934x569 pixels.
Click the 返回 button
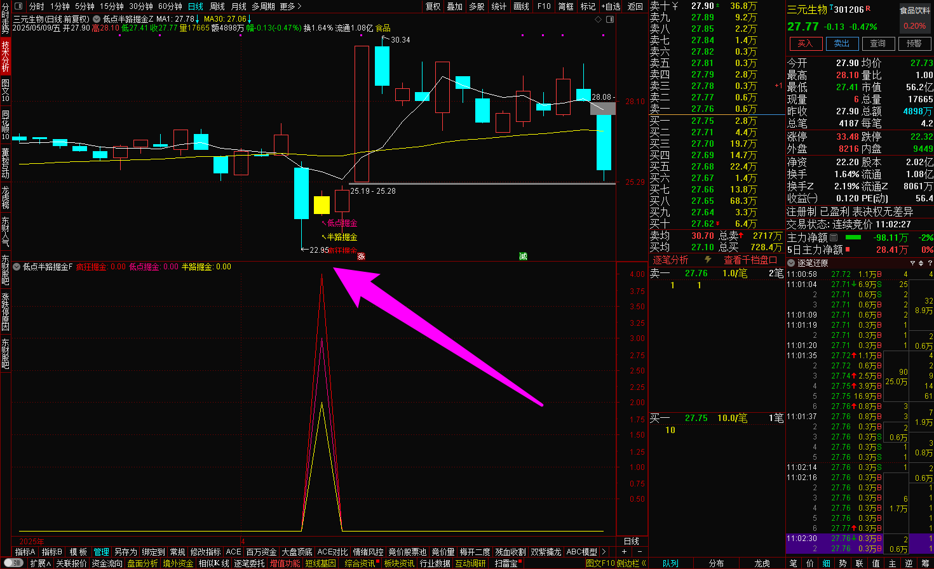click(x=635, y=6)
